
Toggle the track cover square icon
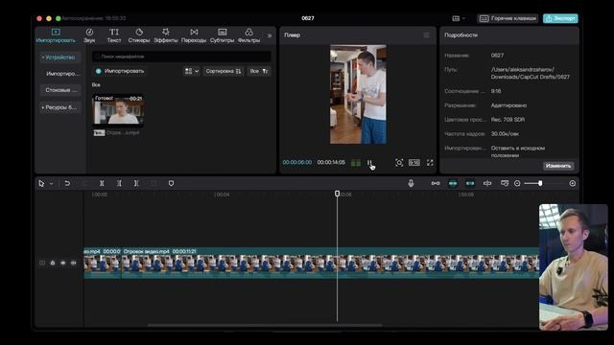click(42, 263)
